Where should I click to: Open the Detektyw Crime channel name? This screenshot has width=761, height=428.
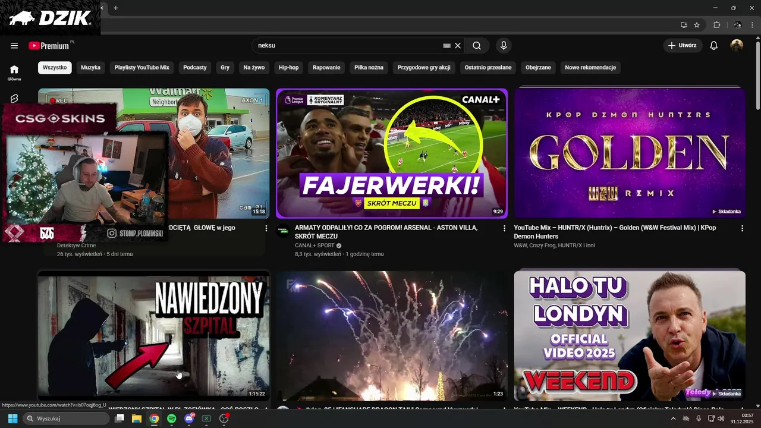76,246
